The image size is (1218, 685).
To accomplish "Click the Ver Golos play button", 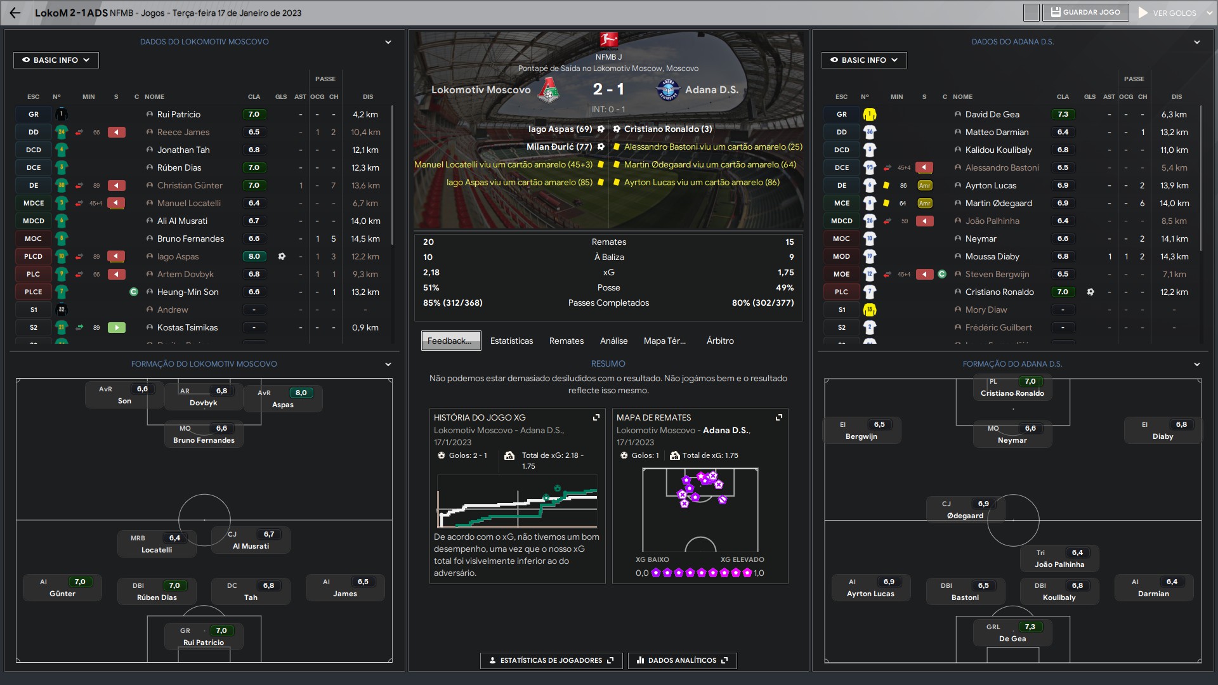I will click(1167, 13).
